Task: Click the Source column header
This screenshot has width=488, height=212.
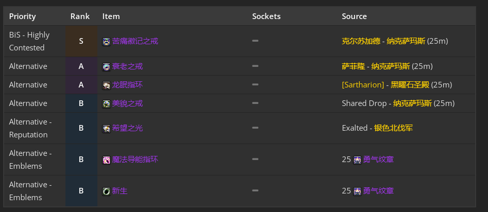Action: [354, 16]
